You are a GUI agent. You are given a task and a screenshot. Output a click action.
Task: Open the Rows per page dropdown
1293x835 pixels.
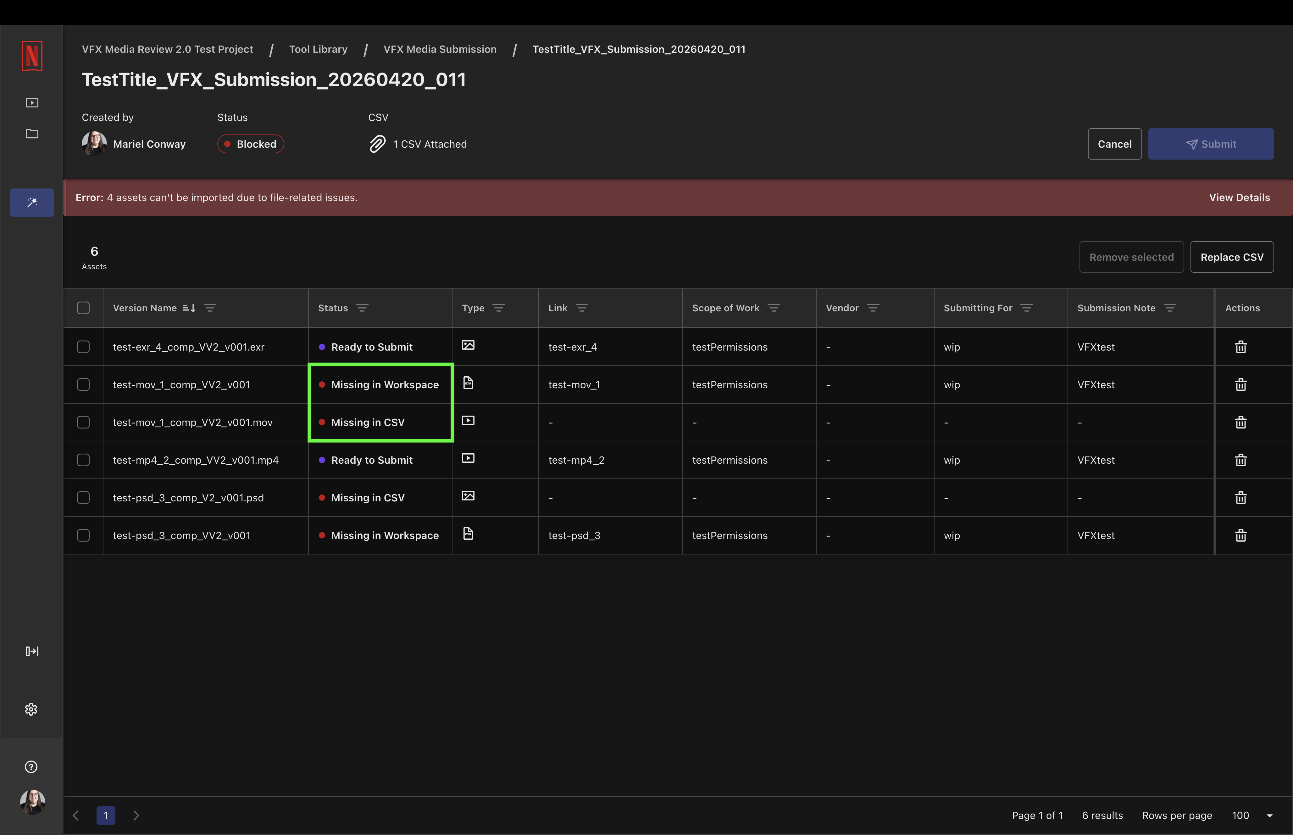[x=1252, y=816]
